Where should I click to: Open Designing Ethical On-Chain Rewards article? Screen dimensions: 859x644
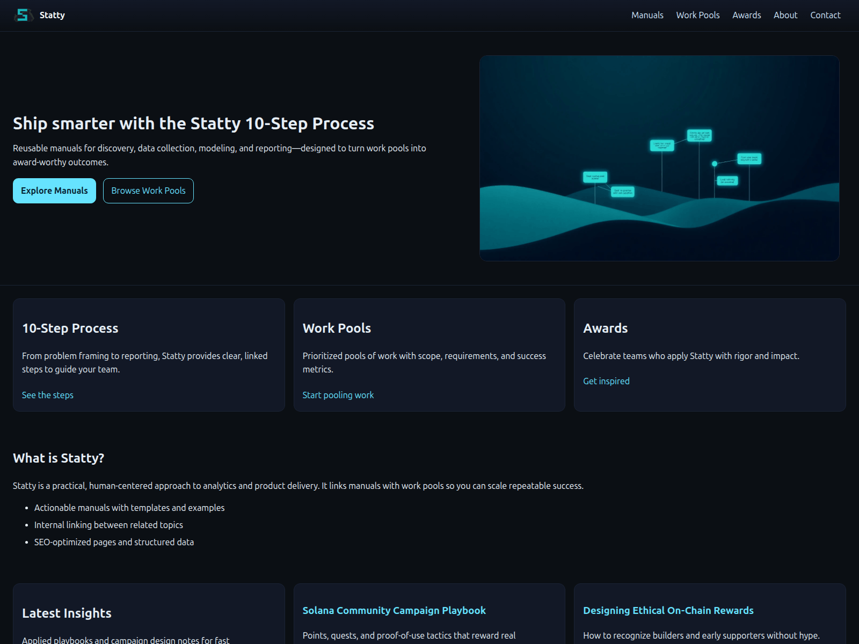tap(668, 610)
